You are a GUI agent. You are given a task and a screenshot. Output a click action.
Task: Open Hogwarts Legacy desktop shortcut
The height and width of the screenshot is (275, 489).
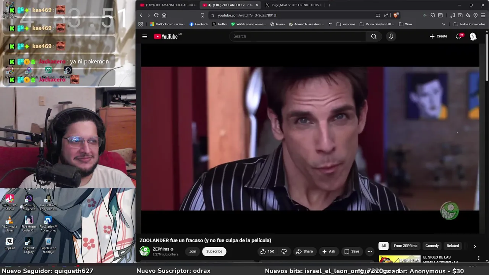coord(29,245)
